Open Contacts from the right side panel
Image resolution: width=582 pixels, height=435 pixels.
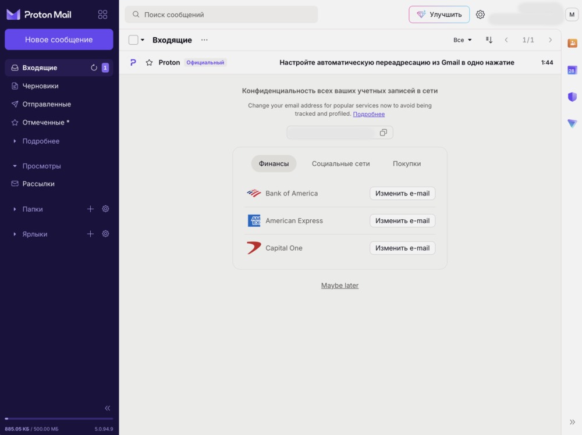(x=572, y=43)
